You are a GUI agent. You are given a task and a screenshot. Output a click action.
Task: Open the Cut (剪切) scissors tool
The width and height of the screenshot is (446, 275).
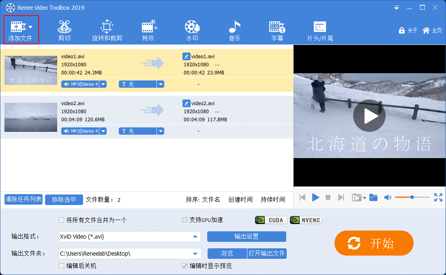click(x=64, y=31)
